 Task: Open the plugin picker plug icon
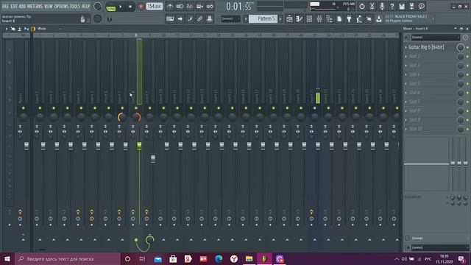pyautogui.click(x=349, y=19)
